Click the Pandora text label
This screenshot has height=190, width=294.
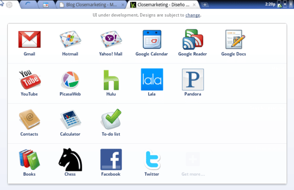click(x=193, y=94)
